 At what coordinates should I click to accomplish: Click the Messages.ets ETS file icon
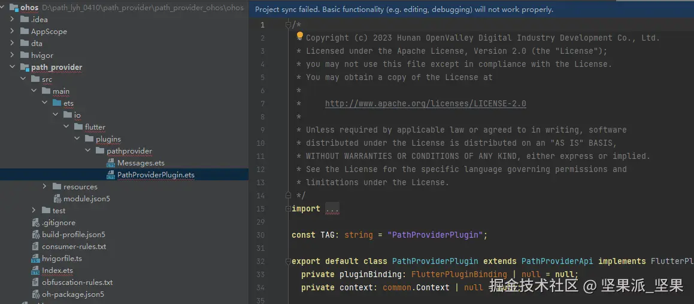pyautogui.click(x=111, y=163)
